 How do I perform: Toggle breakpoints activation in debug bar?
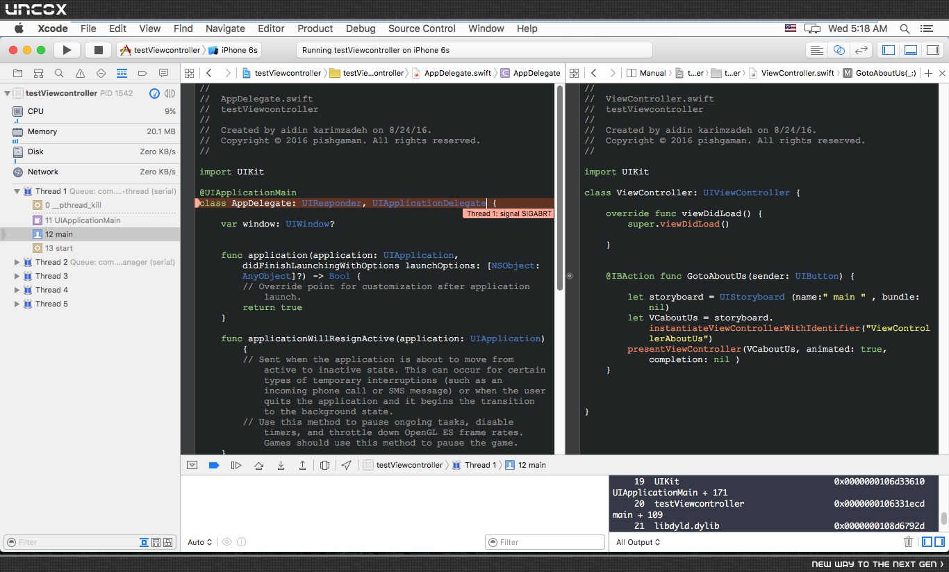point(214,465)
